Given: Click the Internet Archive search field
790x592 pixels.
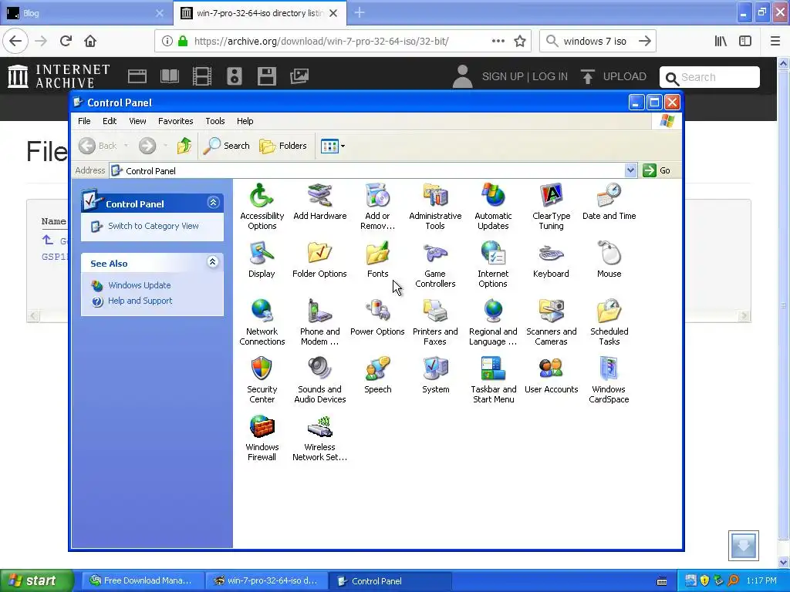Looking at the screenshot, I should click(x=710, y=77).
